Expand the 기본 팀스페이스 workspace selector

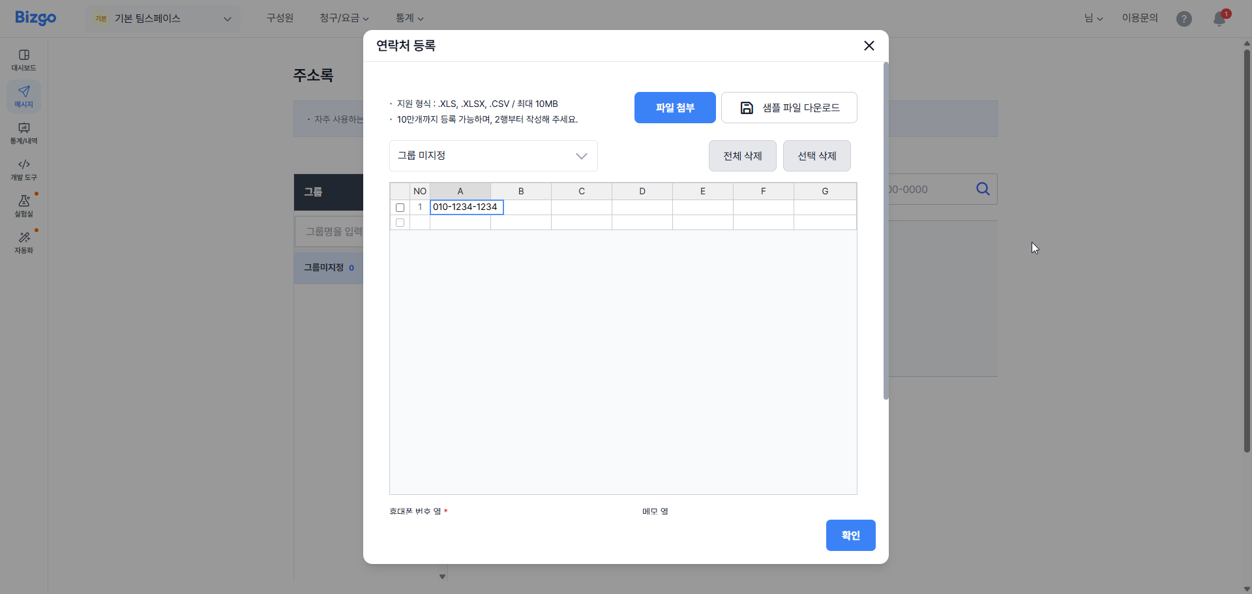pos(162,18)
